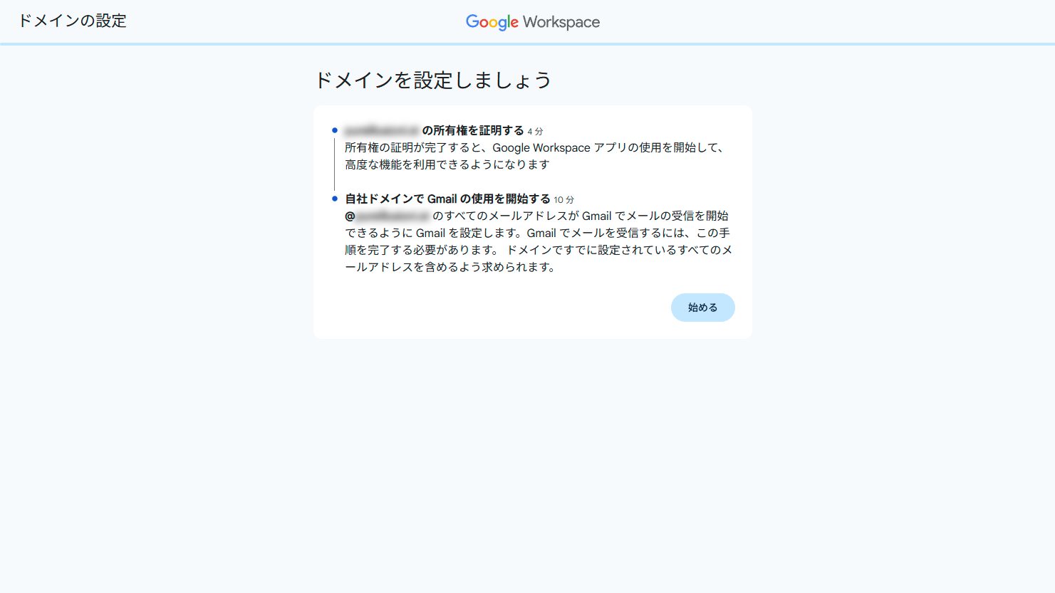Select the ドメインの設定 page title

pyautogui.click(x=72, y=21)
